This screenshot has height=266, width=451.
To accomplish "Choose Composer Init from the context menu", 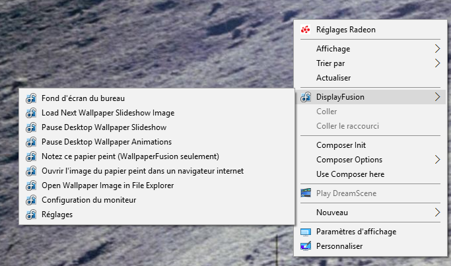I will point(341,145).
